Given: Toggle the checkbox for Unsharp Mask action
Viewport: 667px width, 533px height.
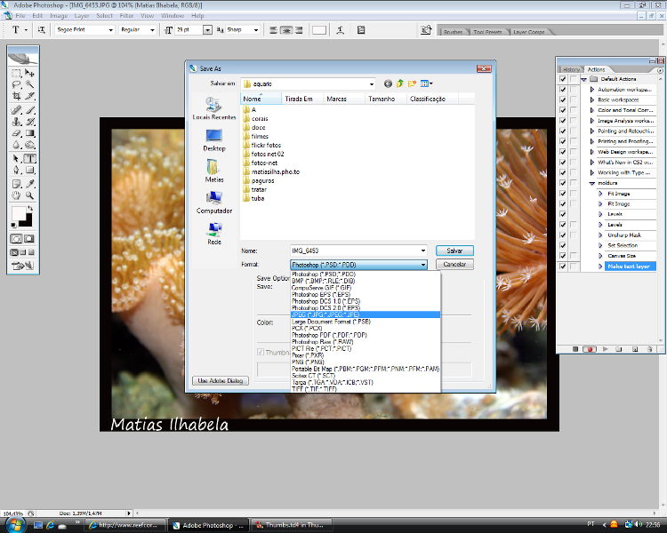Looking at the screenshot, I should pyautogui.click(x=562, y=235).
